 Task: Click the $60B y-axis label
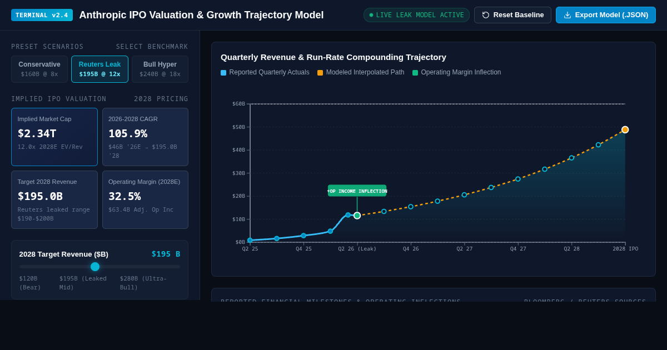(238, 104)
